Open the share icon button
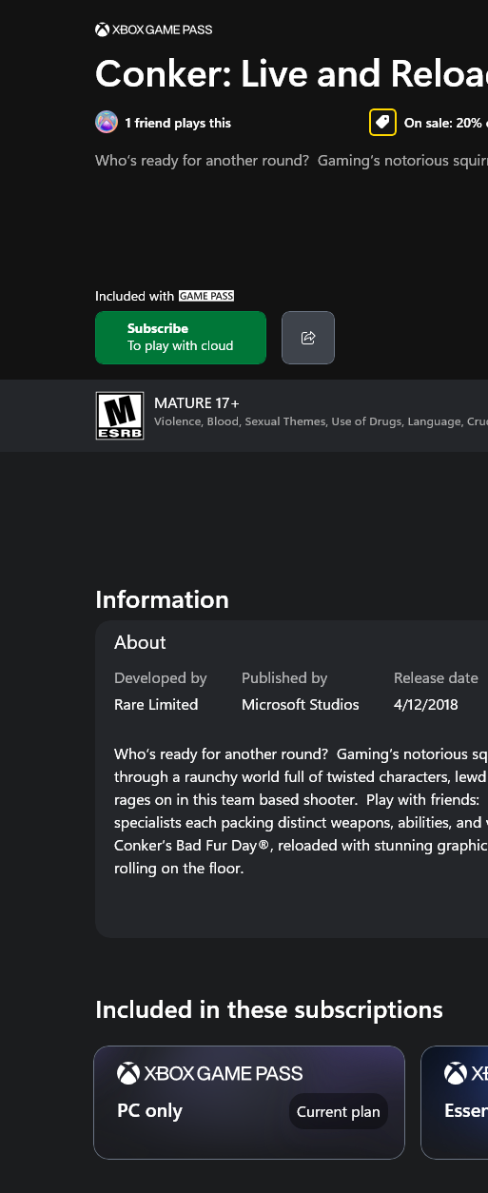This screenshot has width=488, height=1193. (x=308, y=338)
